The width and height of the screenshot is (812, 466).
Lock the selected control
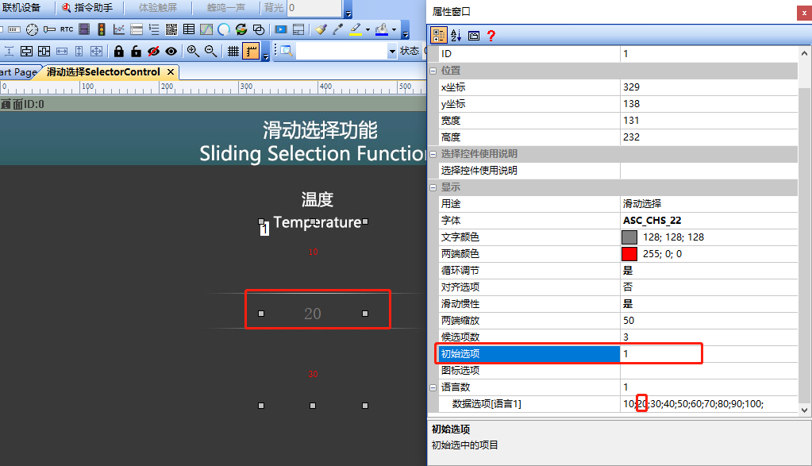pos(118,51)
